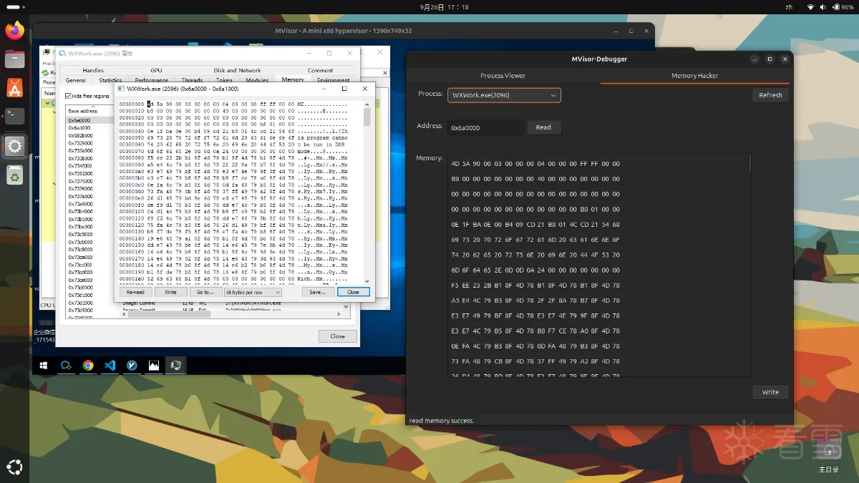Screen dimensions: 859x483
Task: Click the highlighted first byte 4d in hex viewer
Action: [150, 104]
